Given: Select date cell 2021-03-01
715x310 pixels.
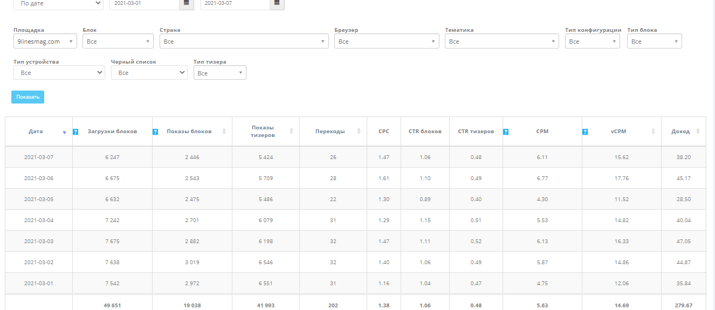Looking at the screenshot, I should pos(39,284).
